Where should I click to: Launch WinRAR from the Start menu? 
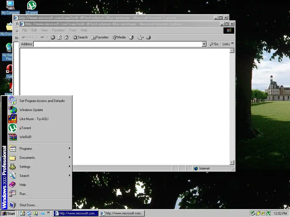click(40, 137)
